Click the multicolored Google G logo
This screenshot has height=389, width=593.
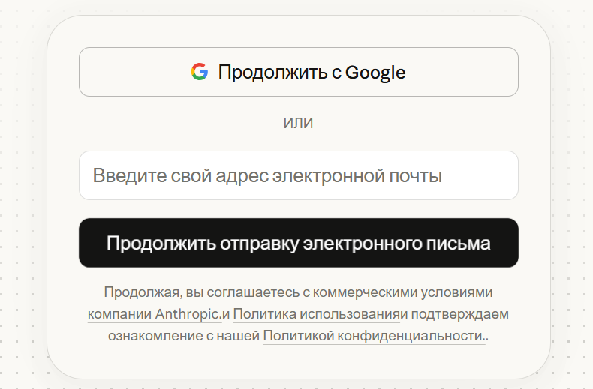200,72
